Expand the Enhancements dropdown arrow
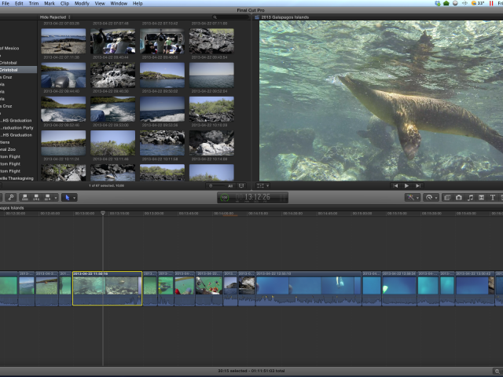Screen dimensions: 503x377 click(417, 197)
